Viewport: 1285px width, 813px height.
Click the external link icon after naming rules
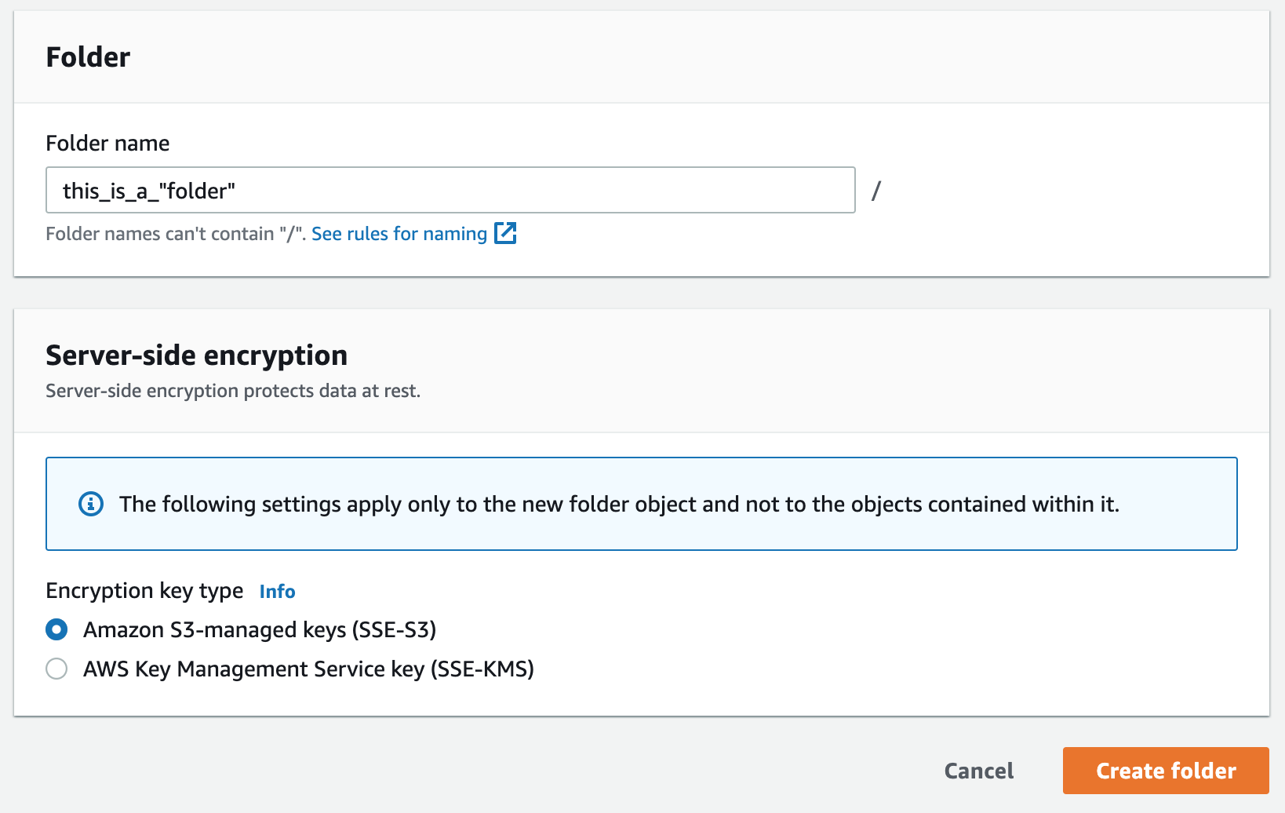pyautogui.click(x=505, y=233)
